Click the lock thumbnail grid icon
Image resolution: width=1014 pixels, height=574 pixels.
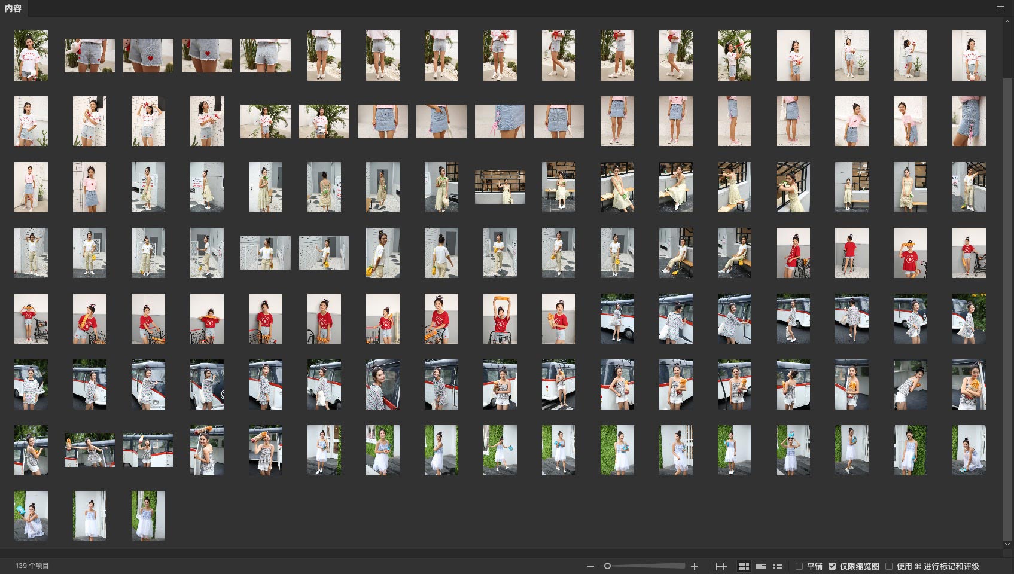pyautogui.click(x=721, y=566)
